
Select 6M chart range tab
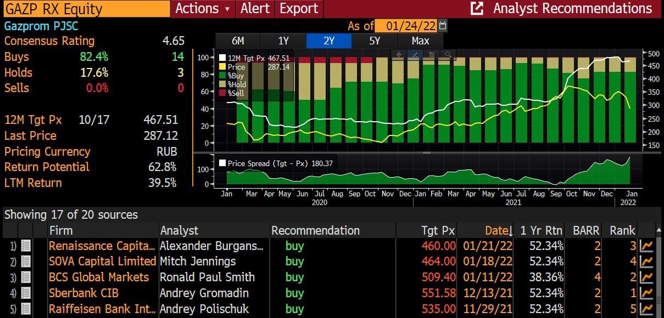pyautogui.click(x=238, y=41)
